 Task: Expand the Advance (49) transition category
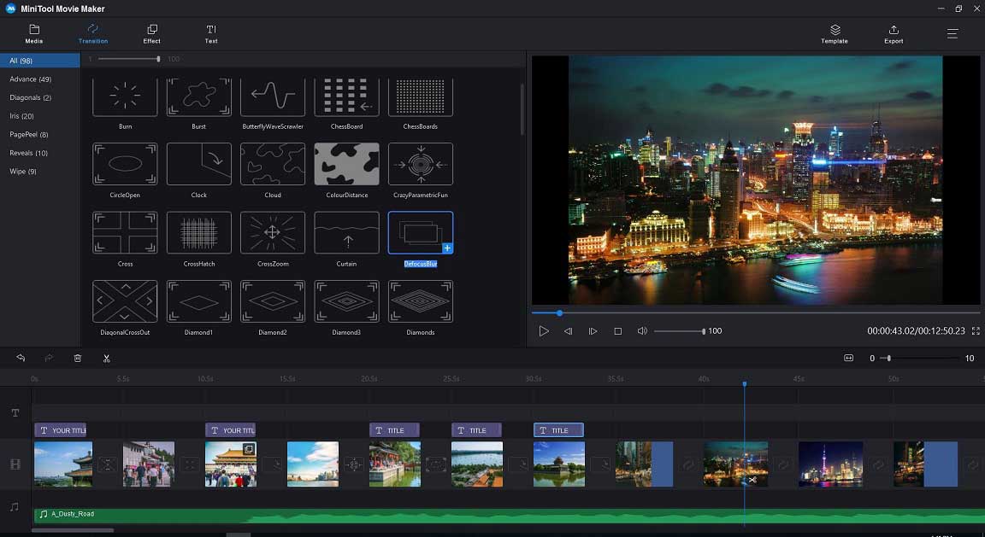click(29, 79)
